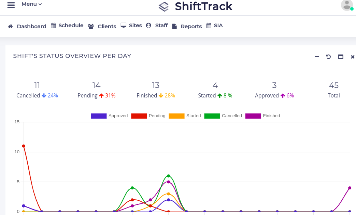This screenshot has width=356, height=215.
Task: Open the Clients menu item
Action: pyautogui.click(x=107, y=27)
